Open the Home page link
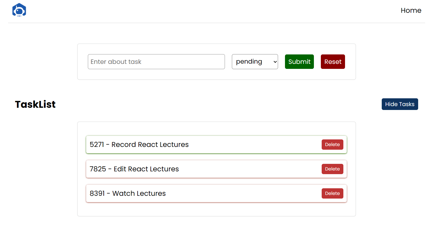Viewport: 434px width, 228px height. 411,10
